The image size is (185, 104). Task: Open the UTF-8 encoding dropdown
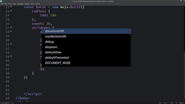tap(166, 103)
